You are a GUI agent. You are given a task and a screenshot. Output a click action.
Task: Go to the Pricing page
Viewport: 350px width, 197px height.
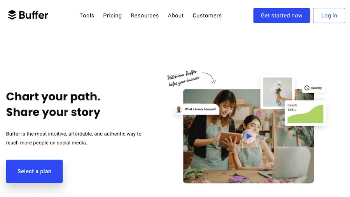point(112,16)
